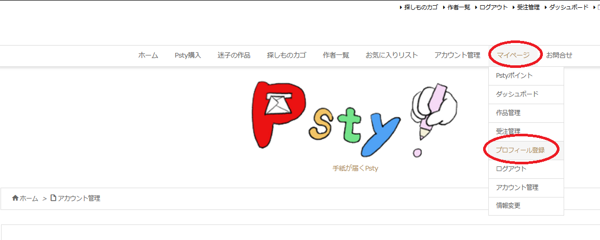Open the ホーム main menu item
This screenshot has height=240, width=600.
pyautogui.click(x=148, y=55)
